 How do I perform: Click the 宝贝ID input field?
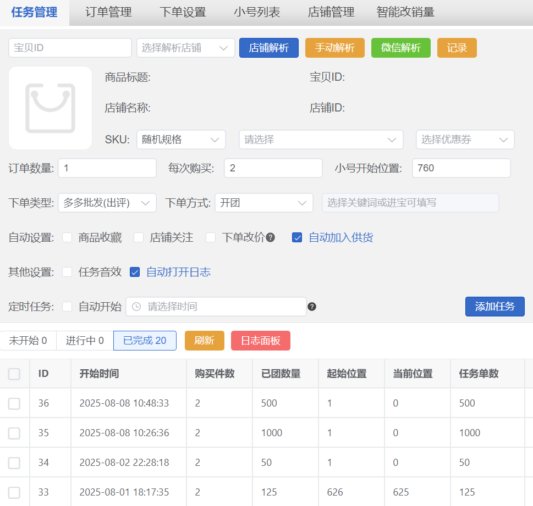point(70,48)
